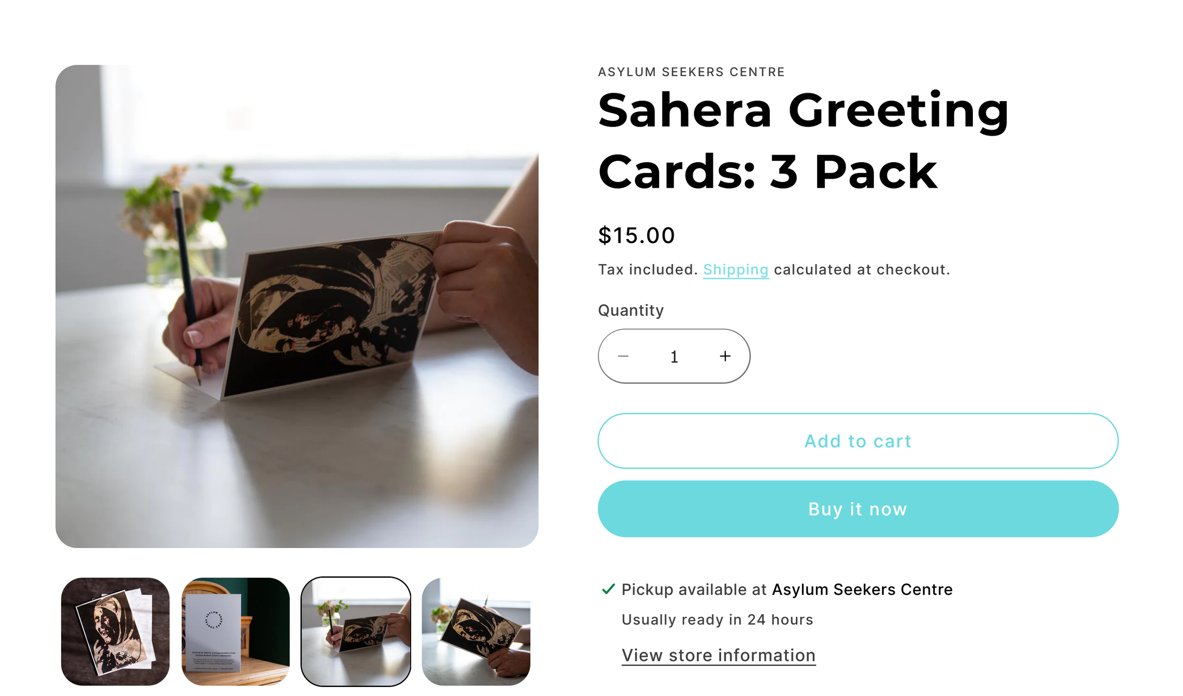Focus the quantity number field

tap(674, 357)
